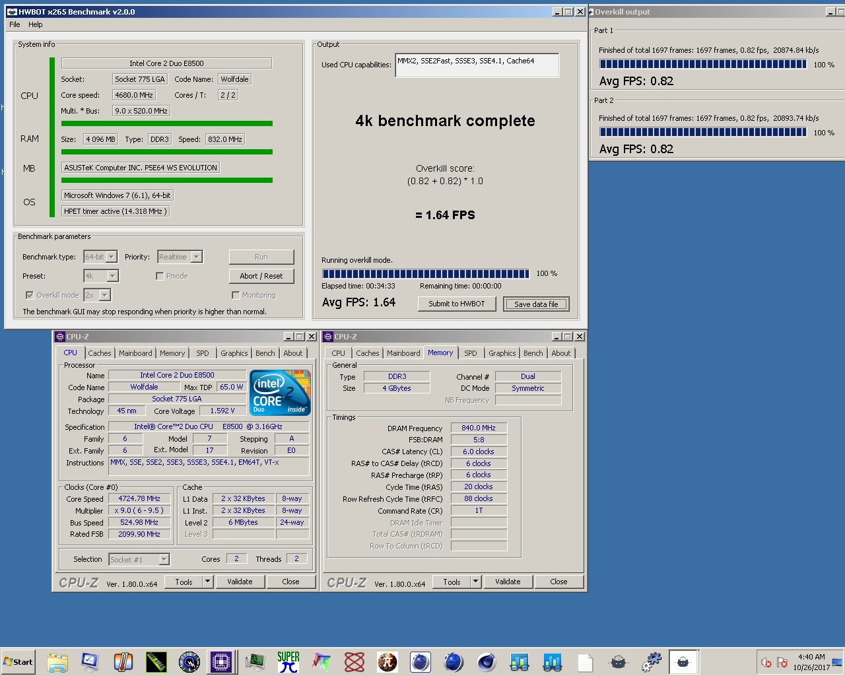Image resolution: width=845 pixels, height=676 pixels.
Task: Click left CPU-Z window title icon
Action: point(60,336)
